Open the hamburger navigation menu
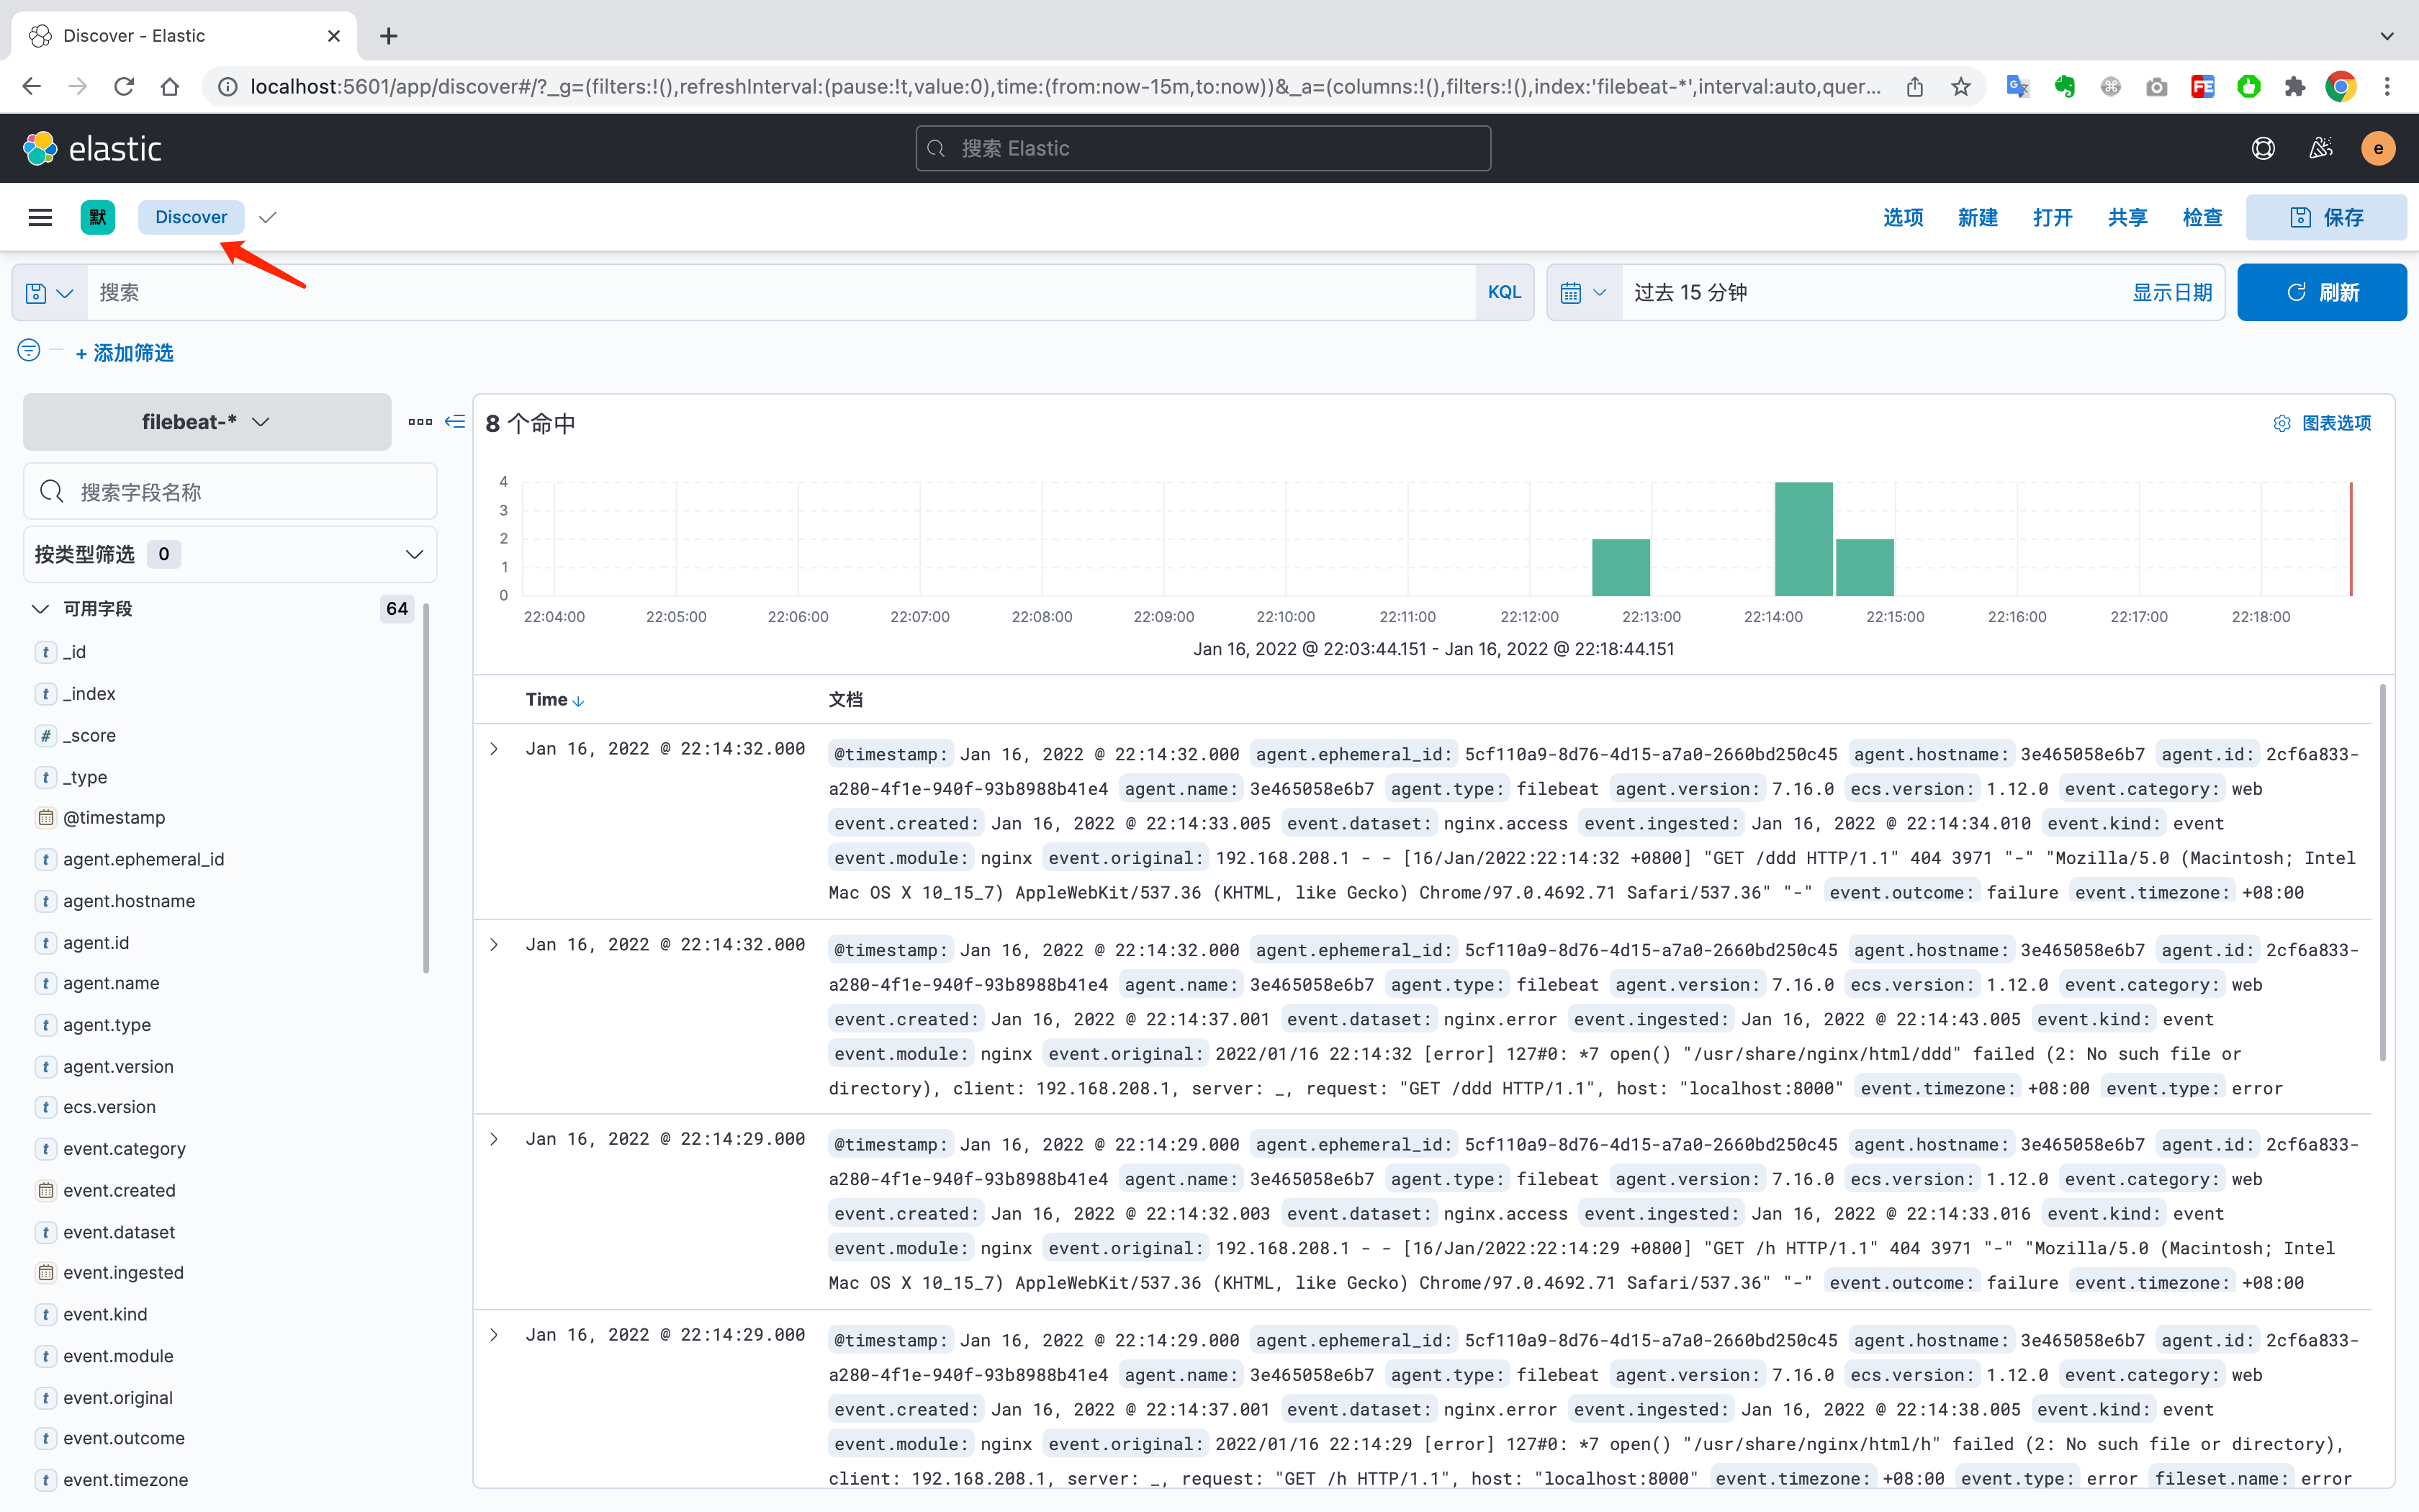 40,217
